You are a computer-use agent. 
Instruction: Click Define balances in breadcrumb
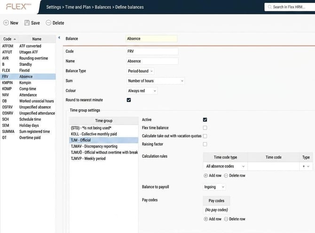[x=129, y=7]
